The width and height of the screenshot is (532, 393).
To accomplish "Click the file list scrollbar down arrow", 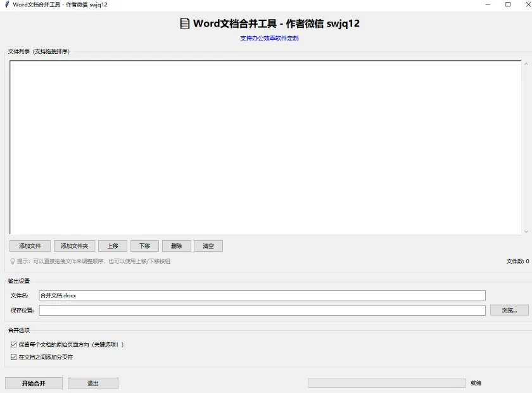I will pyautogui.click(x=526, y=231).
